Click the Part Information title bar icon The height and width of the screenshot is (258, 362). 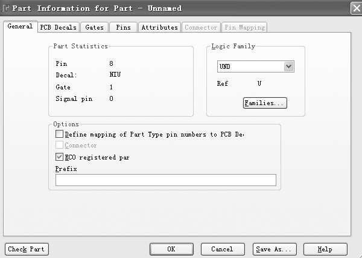(5, 8)
